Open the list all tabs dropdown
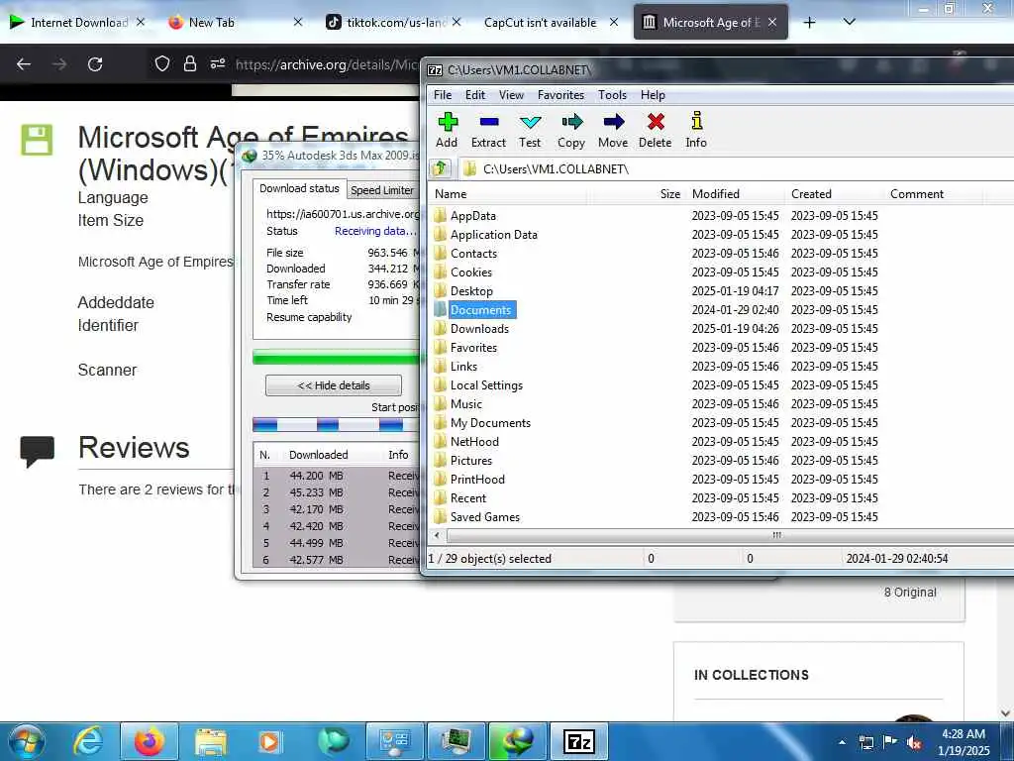The image size is (1014, 761). coord(849,22)
